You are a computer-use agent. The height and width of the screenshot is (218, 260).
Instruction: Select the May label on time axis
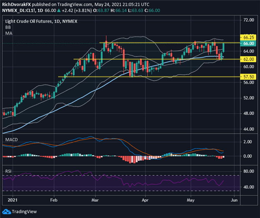coord(190,200)
